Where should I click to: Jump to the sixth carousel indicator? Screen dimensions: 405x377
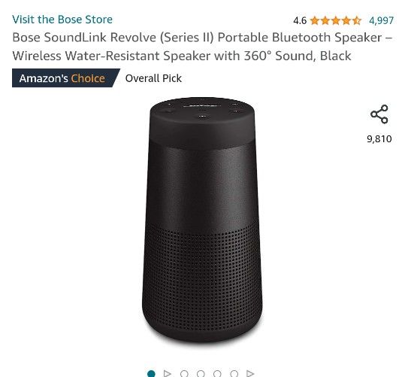point(234,374)
